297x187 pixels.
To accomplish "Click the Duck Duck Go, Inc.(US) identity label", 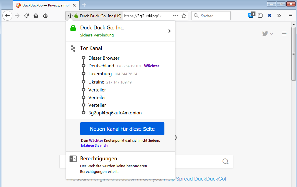I will (x=100, y=16).
